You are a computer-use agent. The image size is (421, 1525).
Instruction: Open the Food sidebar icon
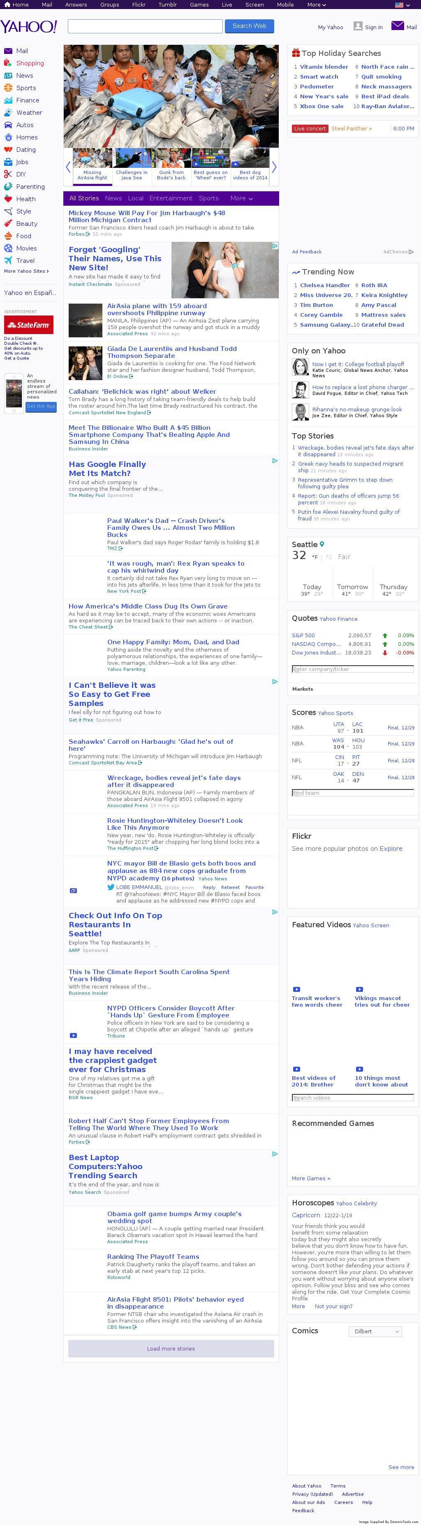click(8, 236)
